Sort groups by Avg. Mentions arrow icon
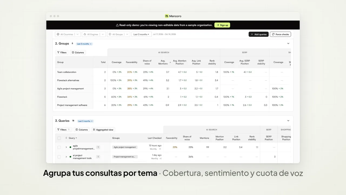The width and height of the screenshot is (346, 195). 170,62
